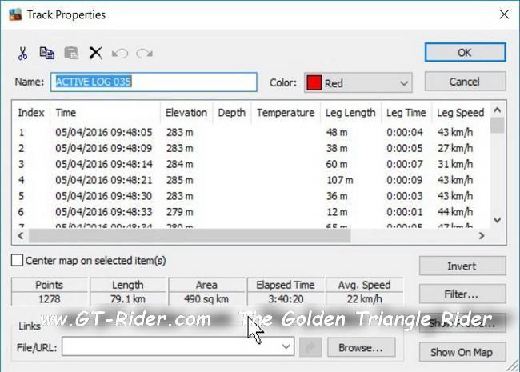Select row with time 05/04/2016 09:48:30
Screen dimensions: 520x372
pos(251,196)
